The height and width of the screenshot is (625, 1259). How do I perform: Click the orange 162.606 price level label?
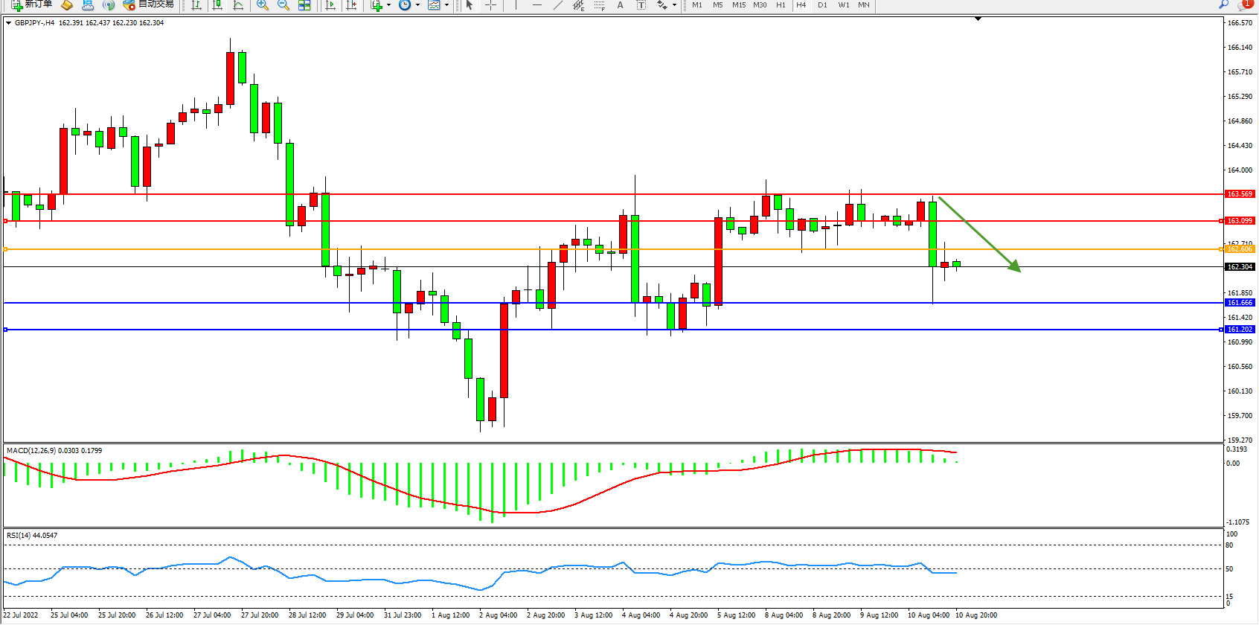tap(1240, 249)
